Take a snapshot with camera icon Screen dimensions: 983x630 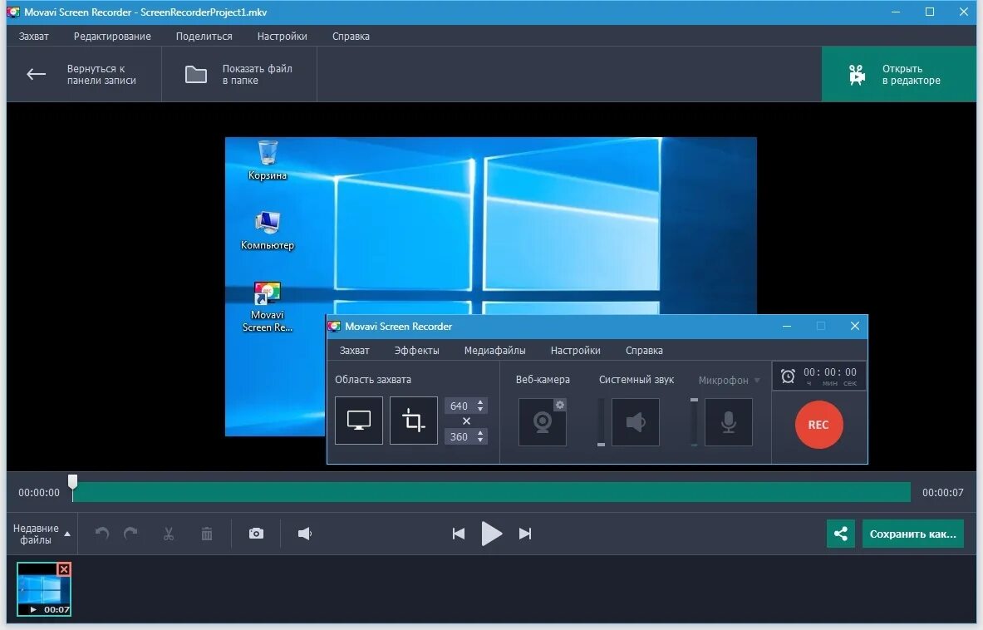(x=256, y=534)
